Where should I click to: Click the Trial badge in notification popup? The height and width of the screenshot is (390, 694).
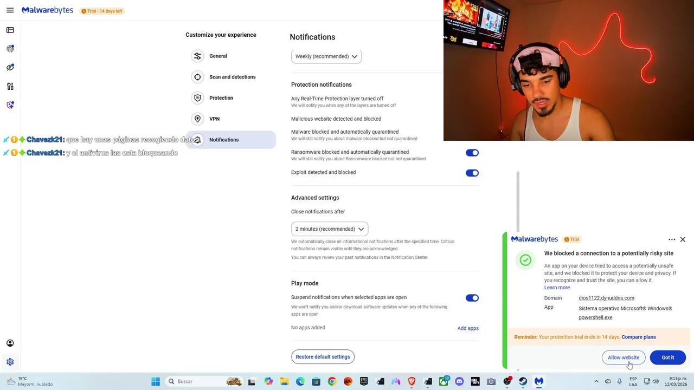click(x=572, y=239)
